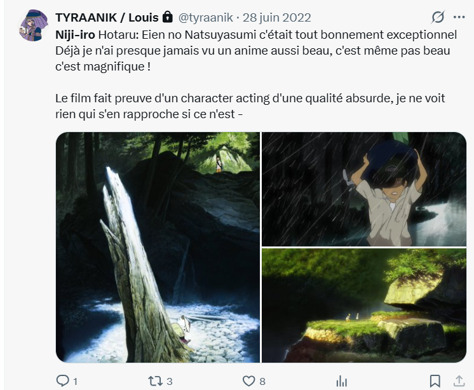Click the protected account lock icon

167,17
